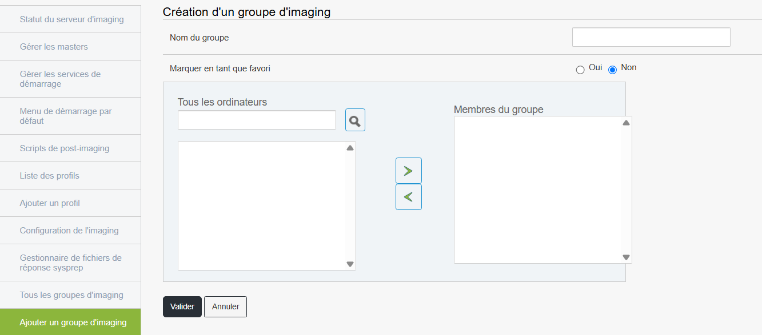Screen dimensions: 762x335
Task: Click up arrow of group members list
Action: coord(626,123)
